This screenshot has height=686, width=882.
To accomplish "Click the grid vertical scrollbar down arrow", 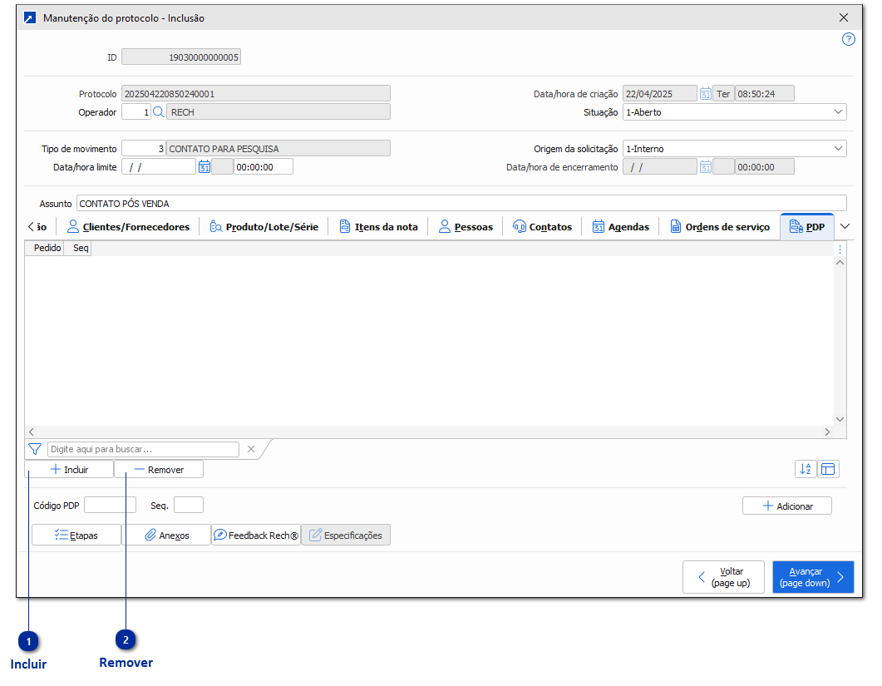I will pos(840,419).
